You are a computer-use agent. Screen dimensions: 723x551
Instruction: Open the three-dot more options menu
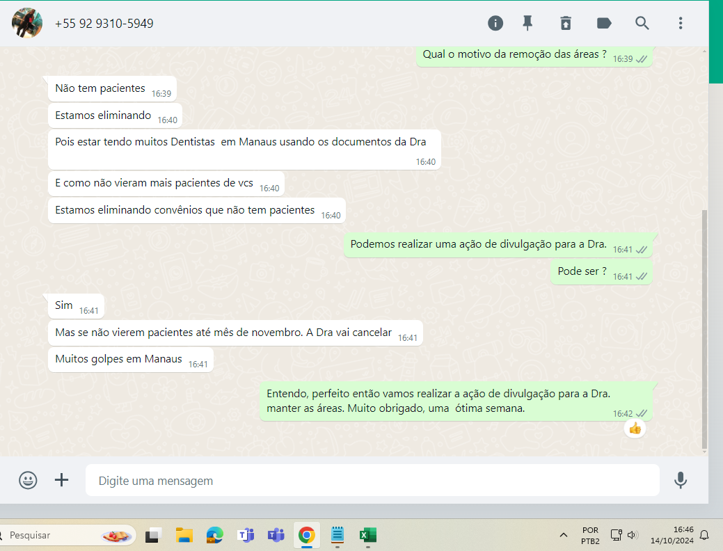pyautogui.click(x=681, y=23)
